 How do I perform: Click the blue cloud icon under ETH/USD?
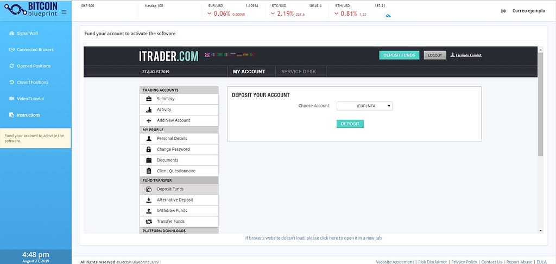pos(388,16)
